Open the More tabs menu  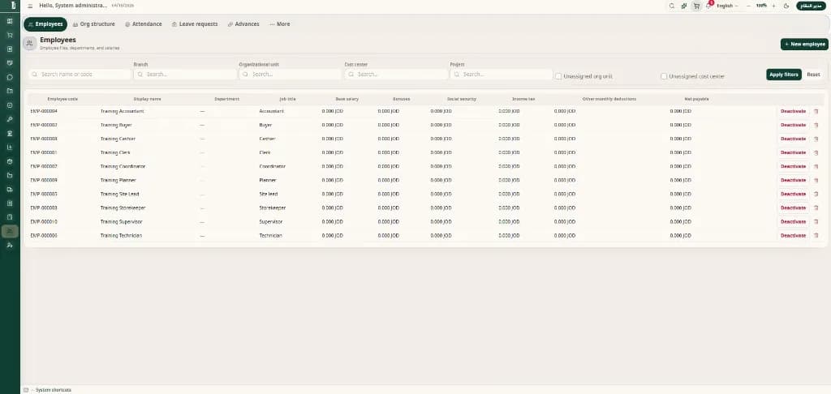point(279,24)
